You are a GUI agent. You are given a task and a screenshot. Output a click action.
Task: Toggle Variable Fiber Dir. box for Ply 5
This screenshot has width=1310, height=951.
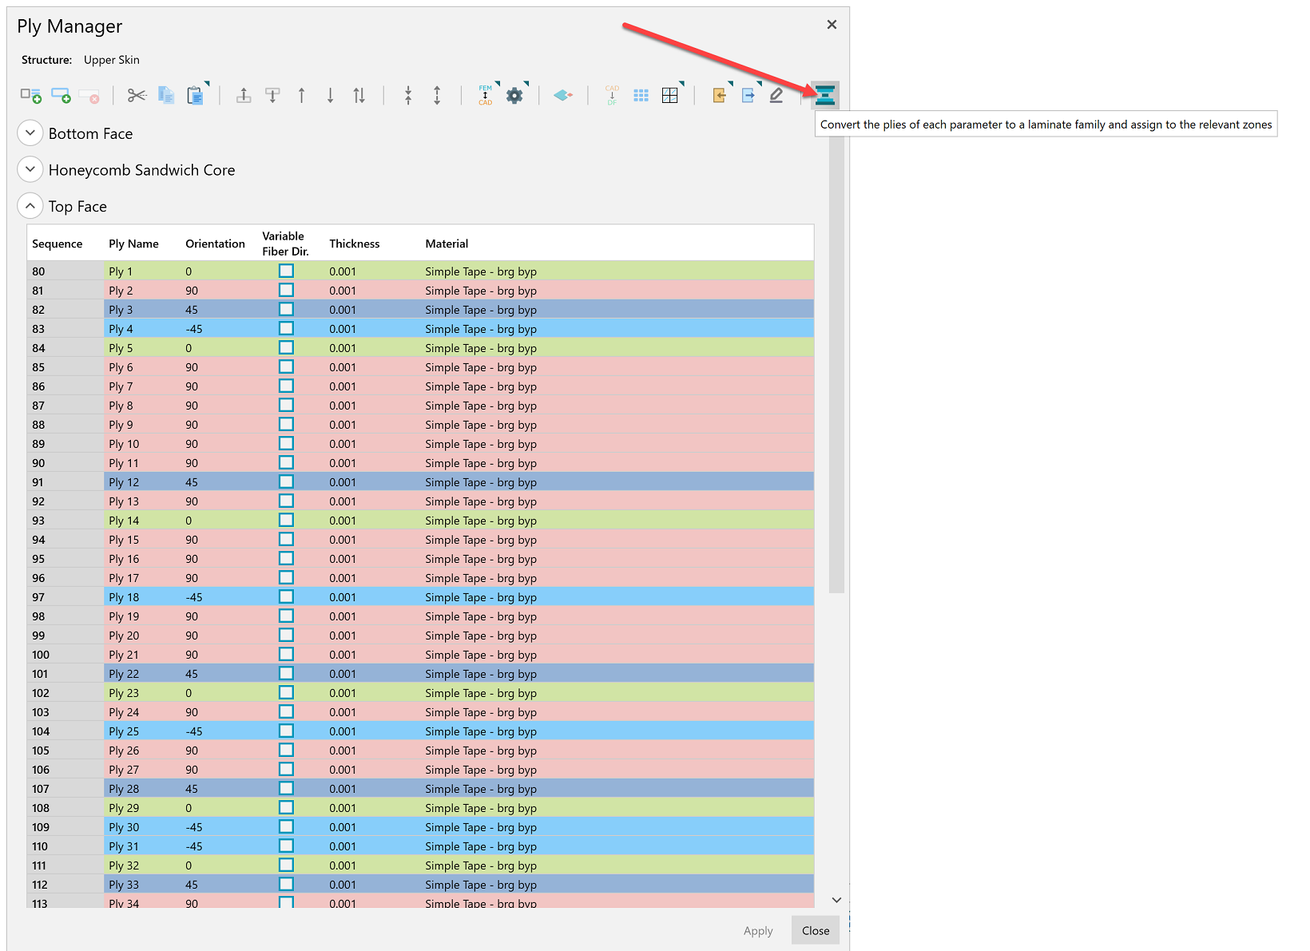click(286, 347)
